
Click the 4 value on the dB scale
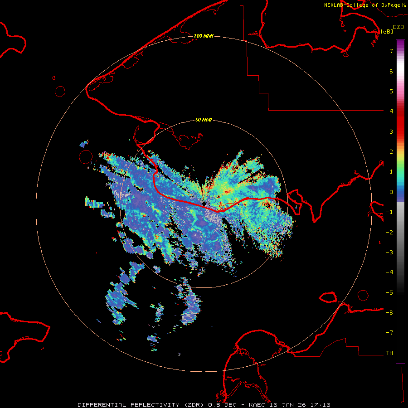click(x=391, y=112)
